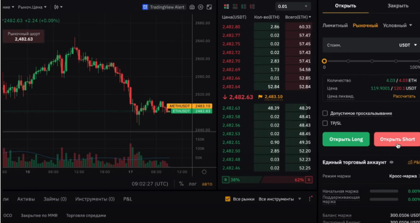Click the Рассчитать liquidation price link
Image resolution: width=420 pixels, height=223 pixels.
click(404, 96)
